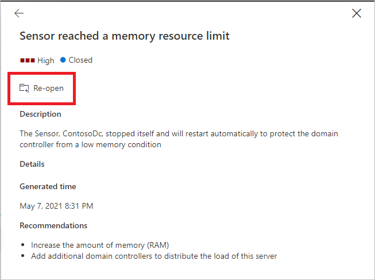Select the Add additional domain controllers recommendation
The image size is (375, 280).
tap(154, 256)
